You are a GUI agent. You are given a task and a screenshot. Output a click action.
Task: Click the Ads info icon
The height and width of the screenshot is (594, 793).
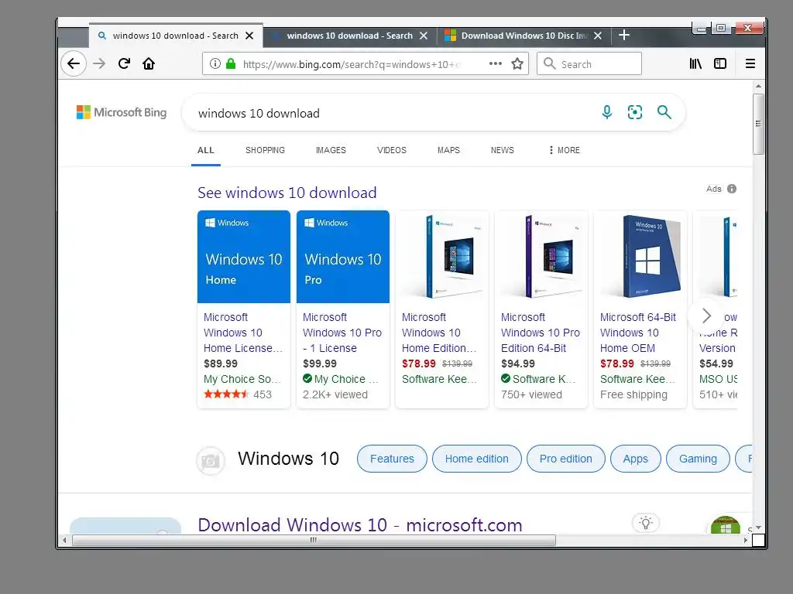(732, 189)
